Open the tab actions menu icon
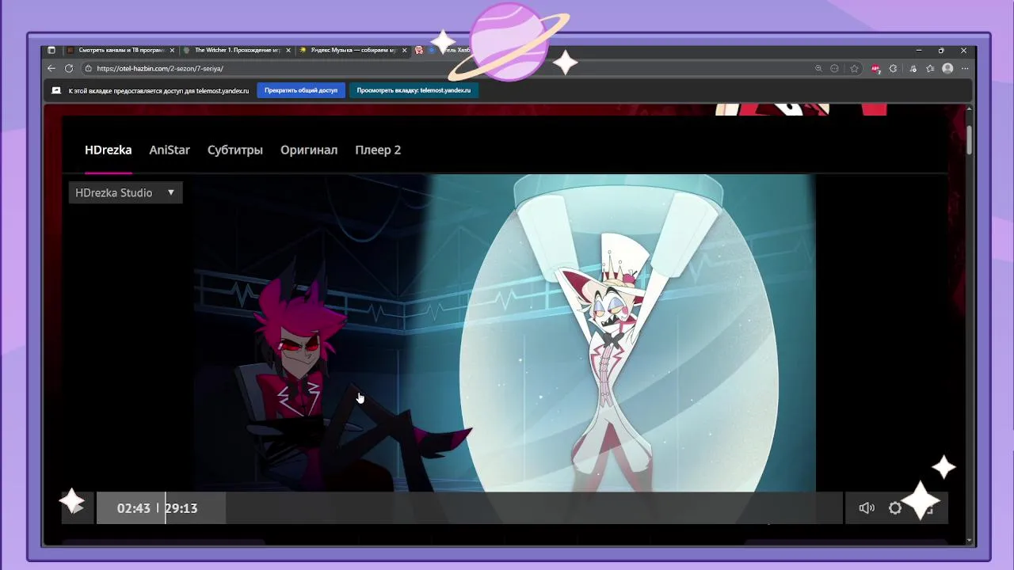Viewport: 1014px width, 570px height. click(x=51, y=50)
